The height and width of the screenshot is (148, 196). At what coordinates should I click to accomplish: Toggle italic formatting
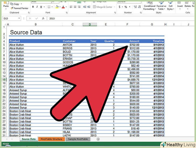coord(37,7)
